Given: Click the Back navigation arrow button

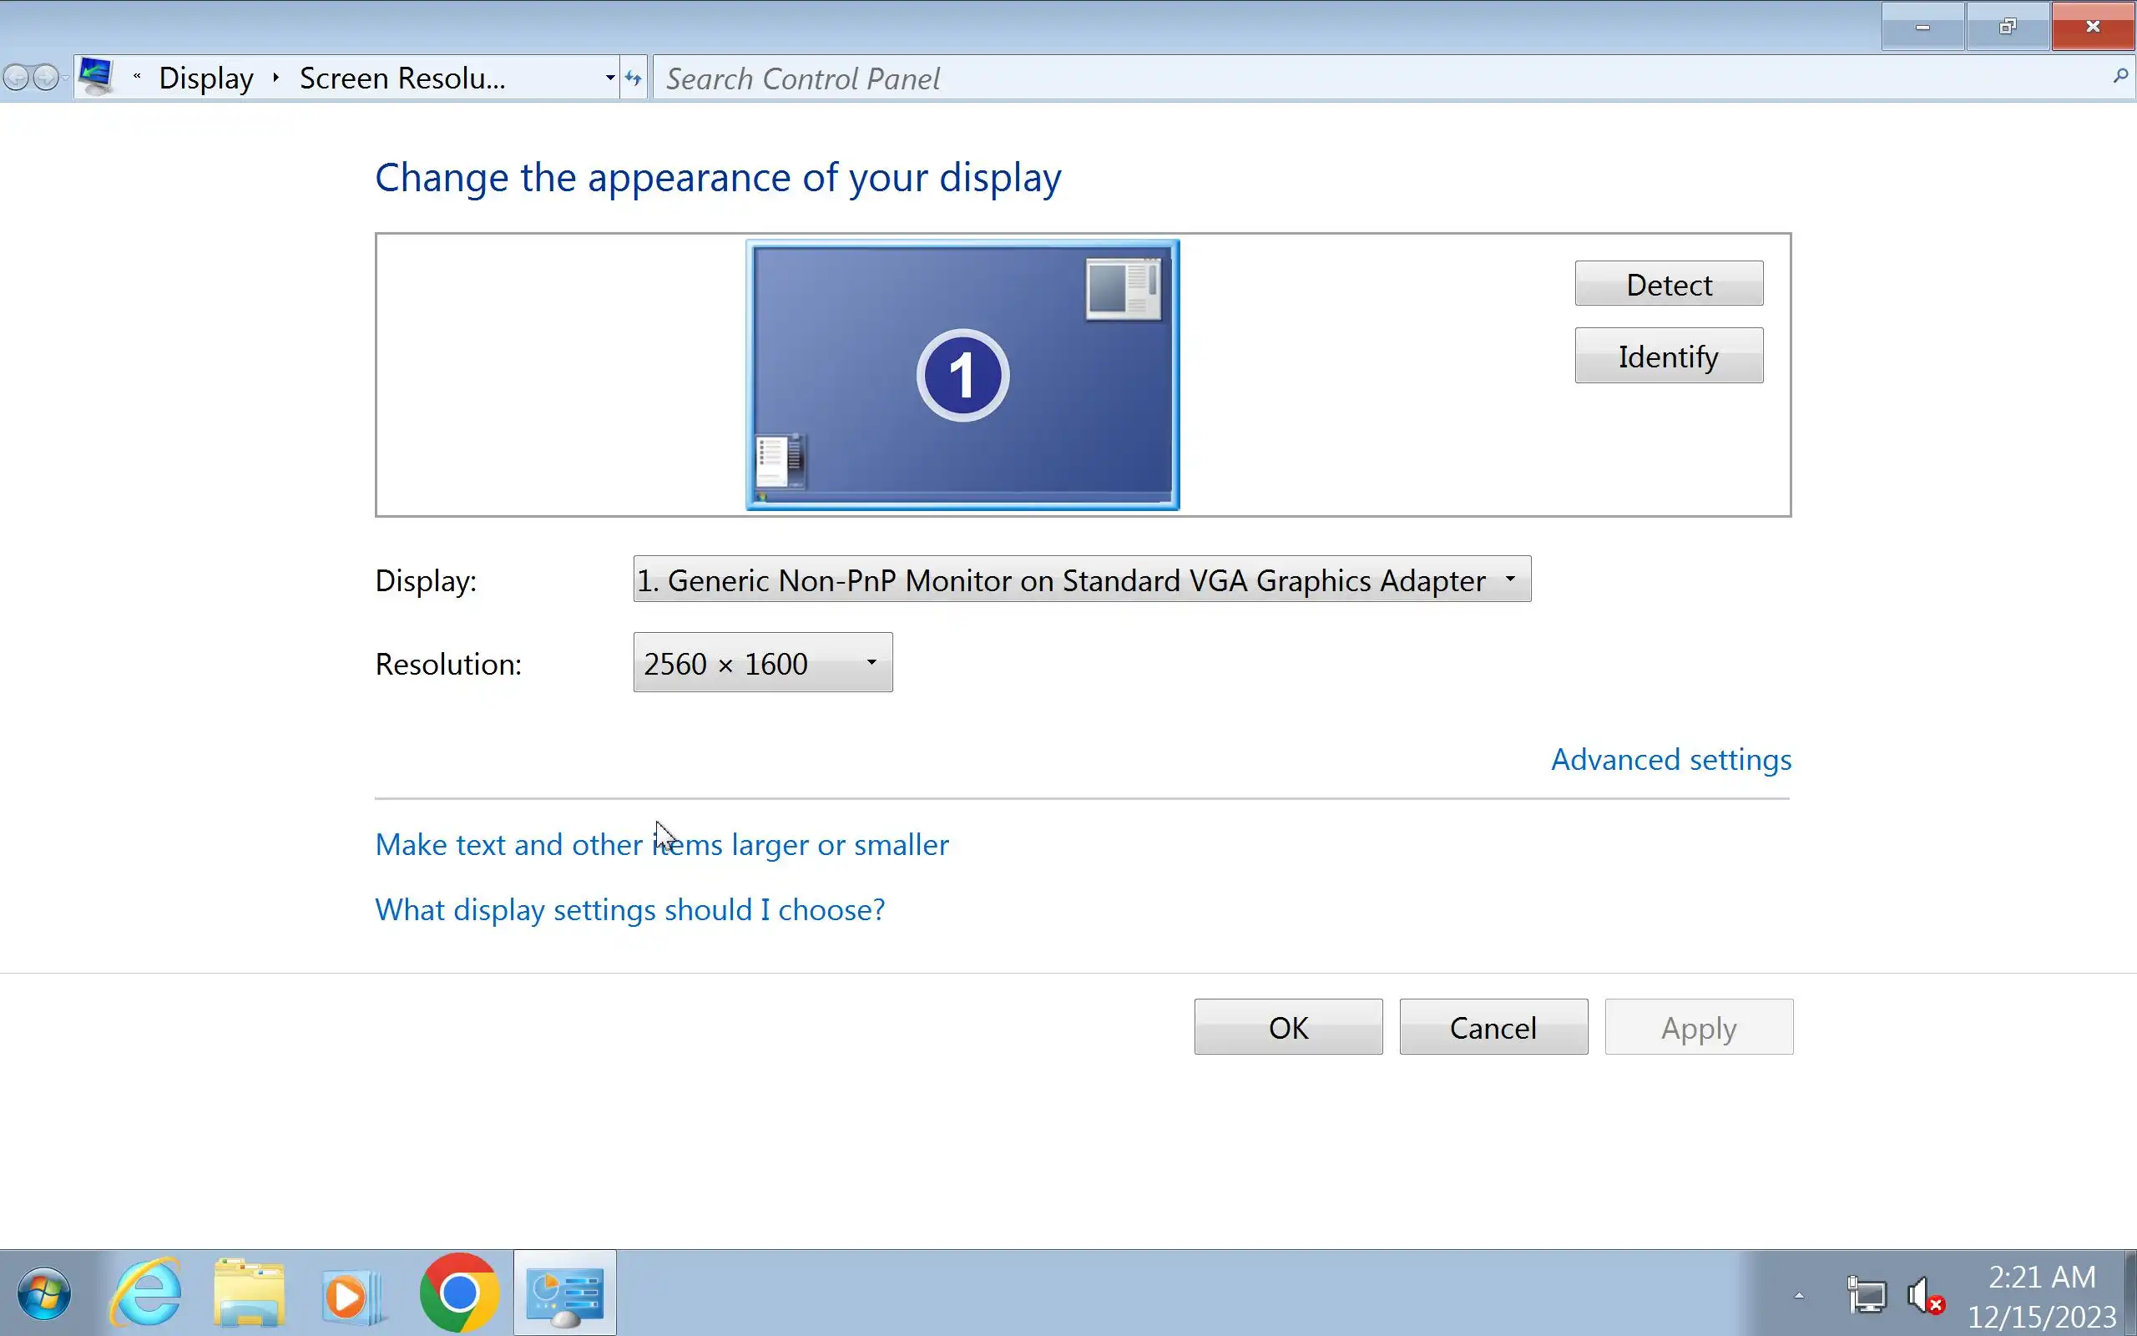Looking at the screenshot, I should [15, 78].
